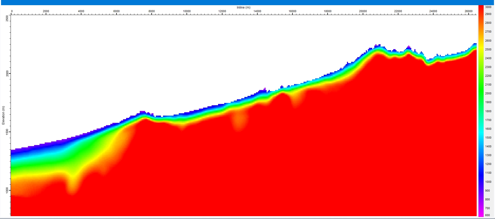The height and width of the screenshot is (219, 495).
Task: Click elevation axis tick label 1000
Action: tap(7, 190)
